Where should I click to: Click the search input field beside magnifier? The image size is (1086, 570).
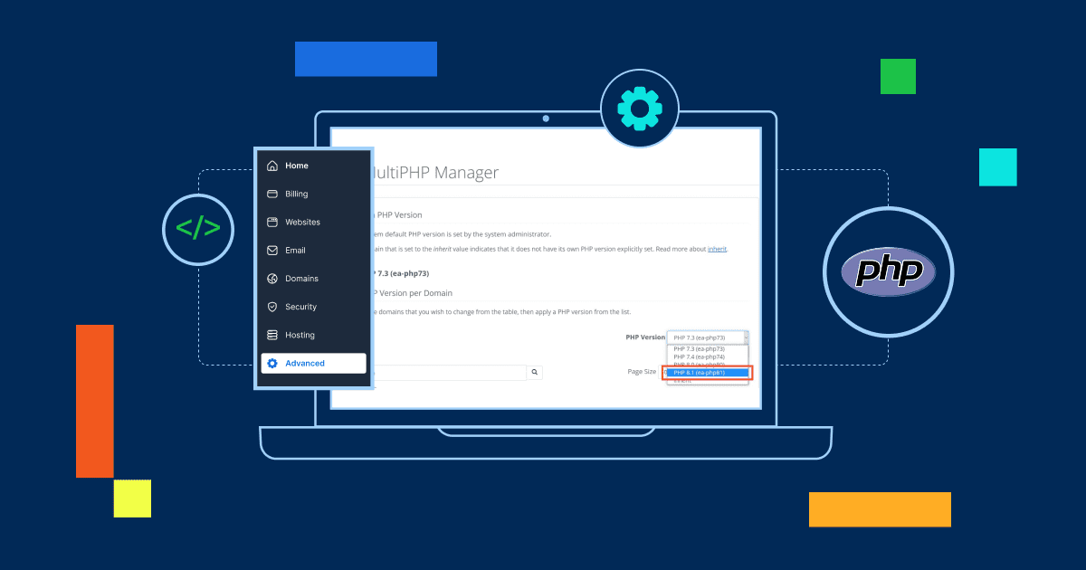(x=452, y=372)
